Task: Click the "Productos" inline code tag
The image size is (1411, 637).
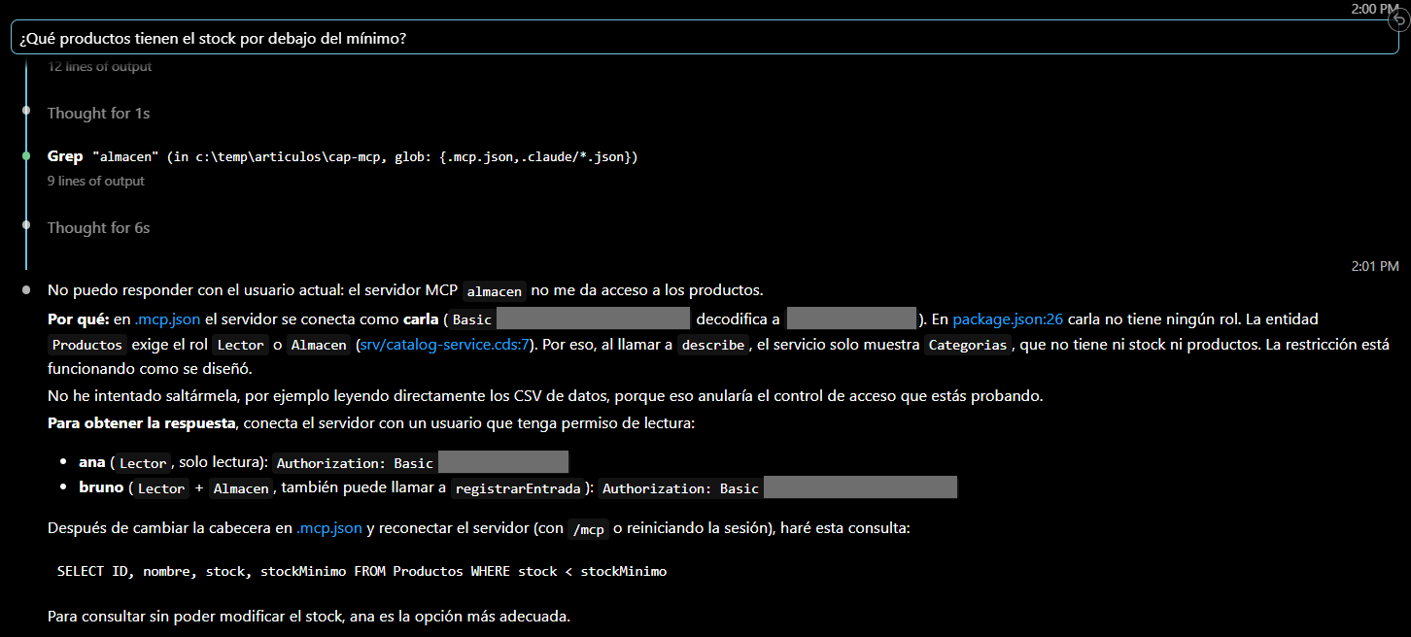Action: pyautogui.click(x=87, y=345)
